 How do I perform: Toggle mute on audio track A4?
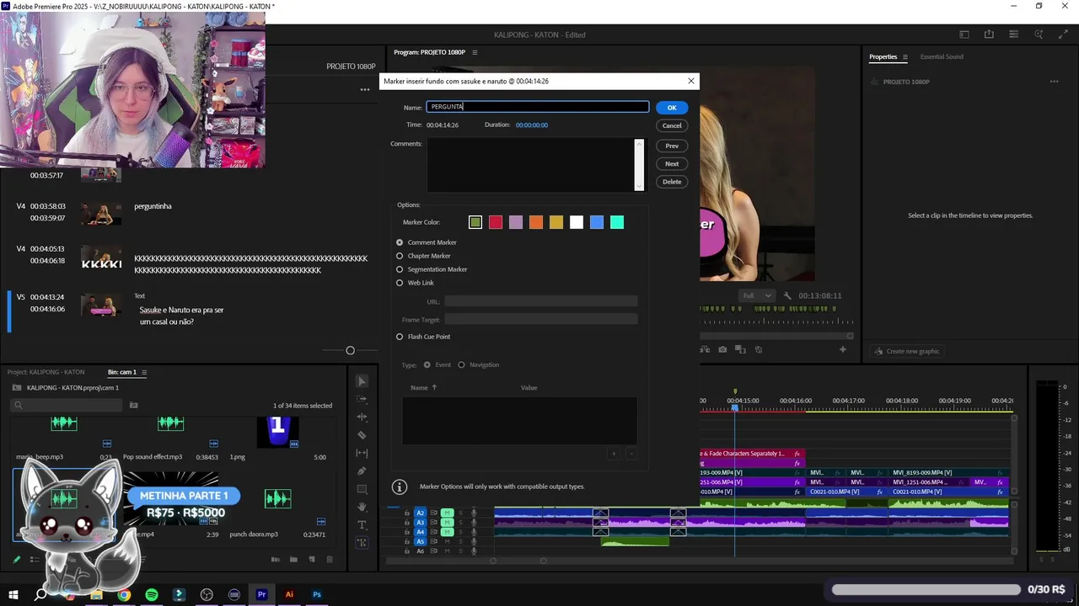click(447, 532)
